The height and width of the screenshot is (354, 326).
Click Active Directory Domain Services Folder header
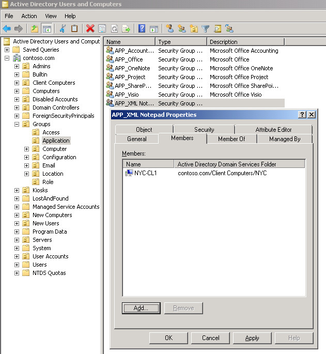[239, 164]
